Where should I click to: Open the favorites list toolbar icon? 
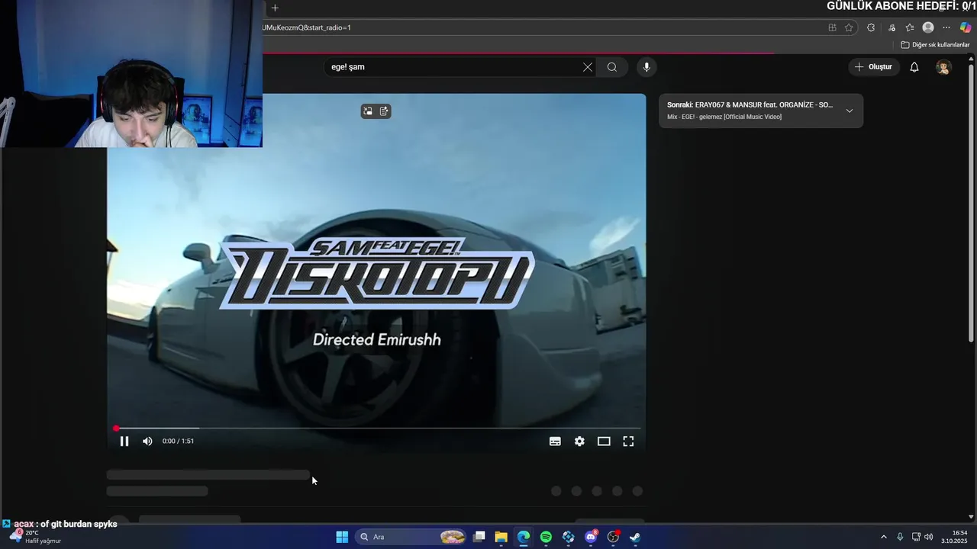pyautogui.click(x=910, y=27)
